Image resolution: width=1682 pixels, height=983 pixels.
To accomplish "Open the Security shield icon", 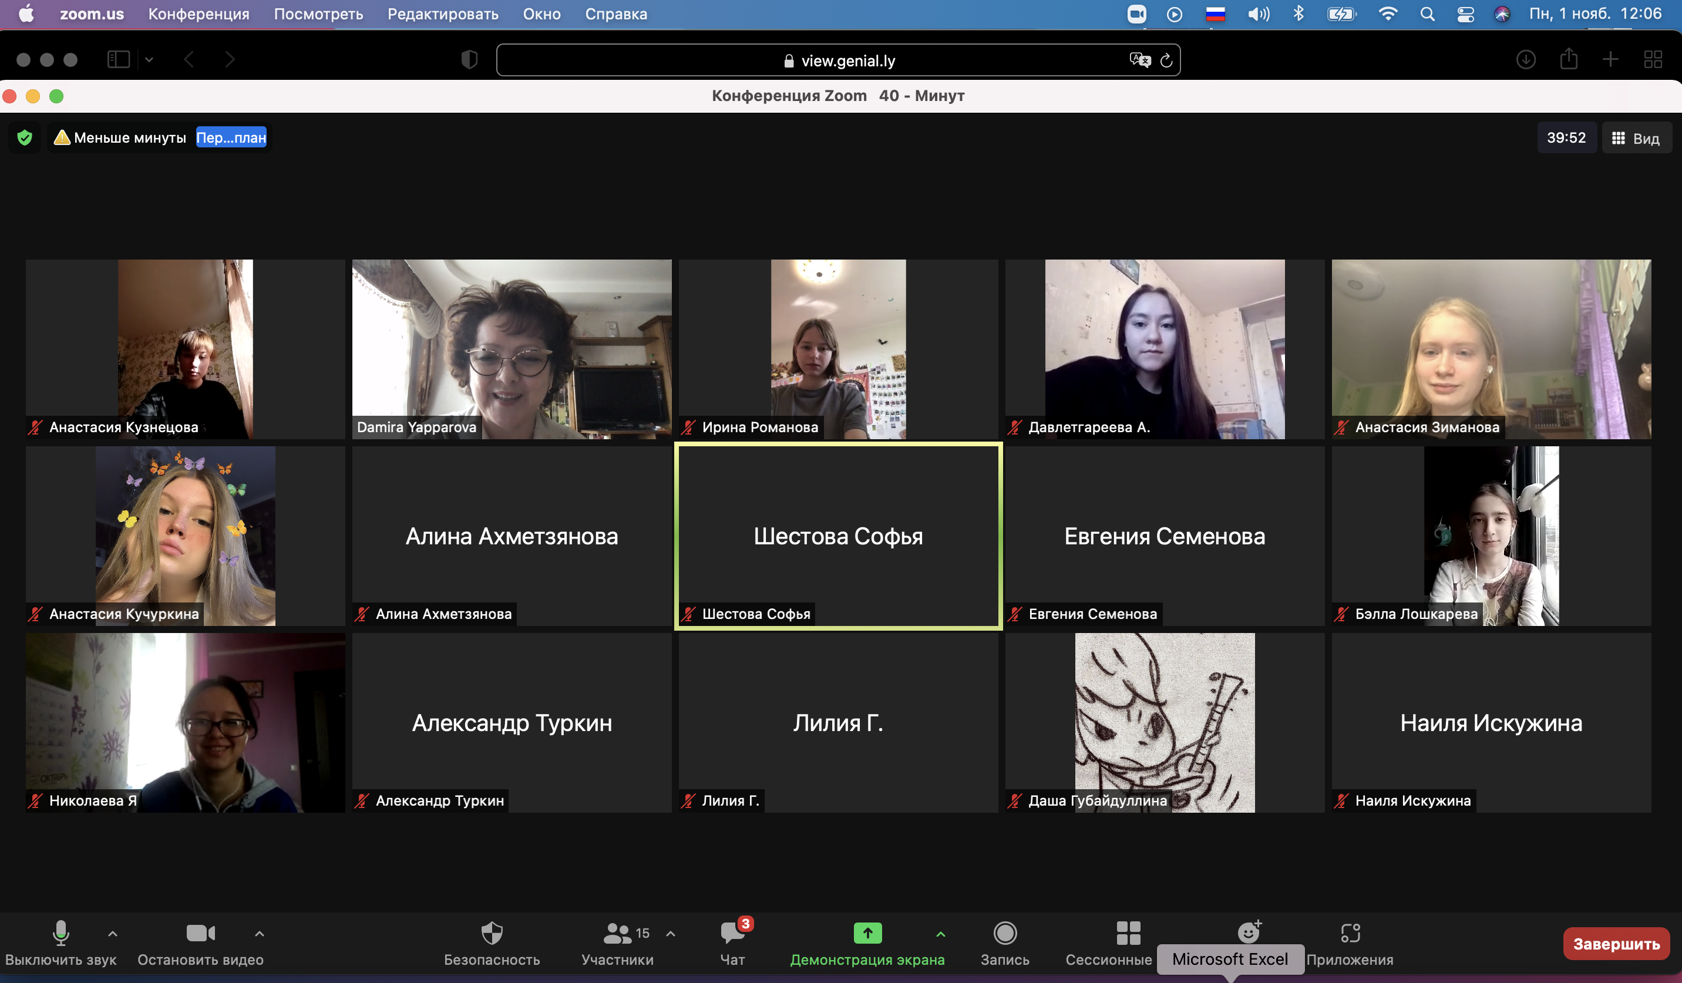I will point(492,933).
